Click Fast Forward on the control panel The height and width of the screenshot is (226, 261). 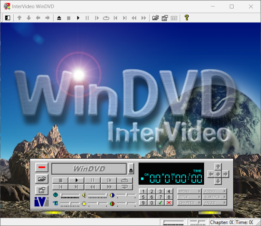[109, 187]
